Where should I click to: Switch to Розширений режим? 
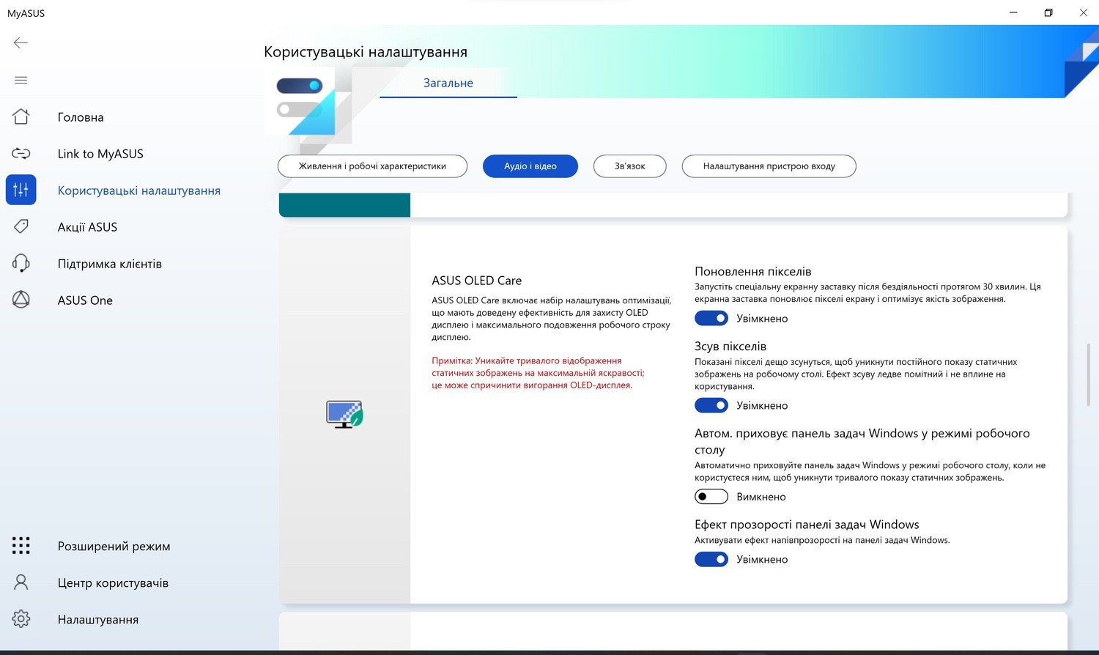(114, 547)
